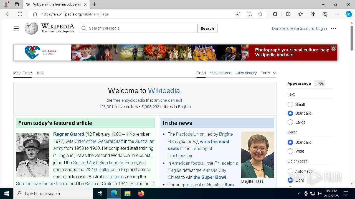The image size is (355, 199).
Task: Close the Wikipedia tab
Action: [85, 4]
